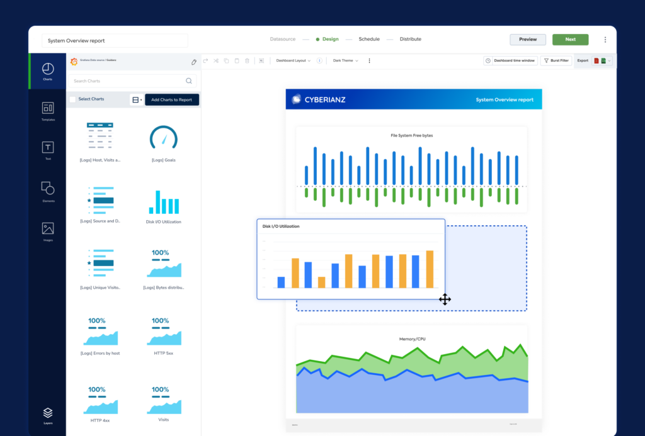Click the three-dot menu beside Next
This screenshot has width=645, height=436.
(605, 40)
